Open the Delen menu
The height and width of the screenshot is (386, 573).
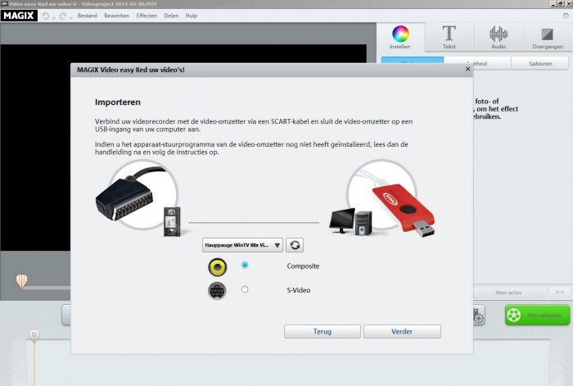[171, 16]
